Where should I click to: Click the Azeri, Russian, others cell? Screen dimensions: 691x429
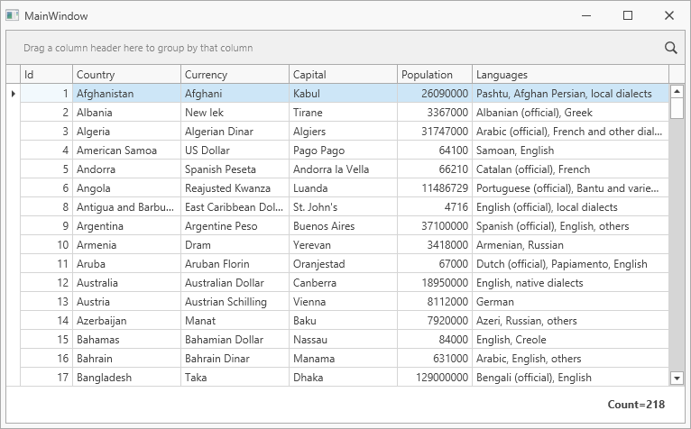point(571,321)
